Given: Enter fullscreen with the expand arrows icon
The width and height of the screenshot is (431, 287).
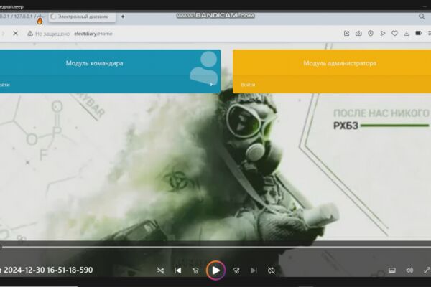Looking at the screenshot, I should point(427,270).
